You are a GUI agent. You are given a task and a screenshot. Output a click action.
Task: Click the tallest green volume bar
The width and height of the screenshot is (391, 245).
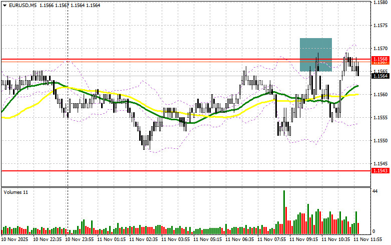284,212
